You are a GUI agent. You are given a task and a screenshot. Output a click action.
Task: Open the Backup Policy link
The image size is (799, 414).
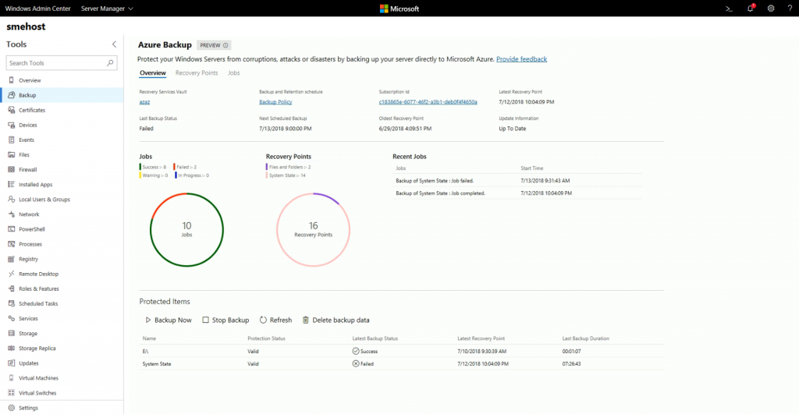pyautogui.click(x=275, y=102)
